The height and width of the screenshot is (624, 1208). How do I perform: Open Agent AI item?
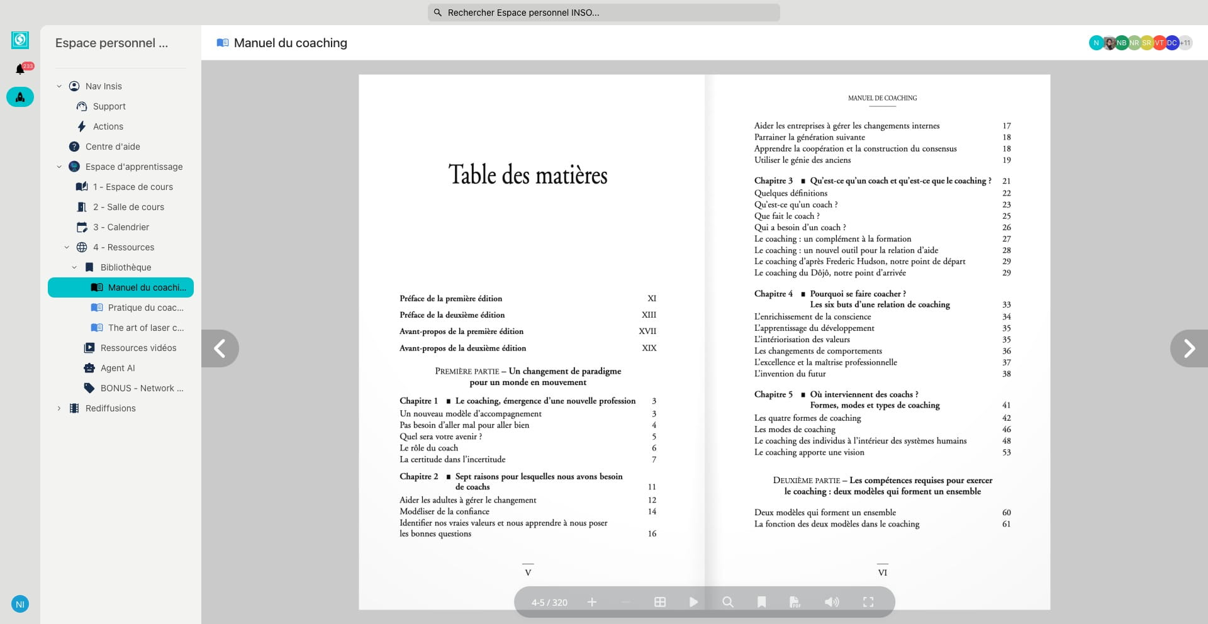[118, 368]
